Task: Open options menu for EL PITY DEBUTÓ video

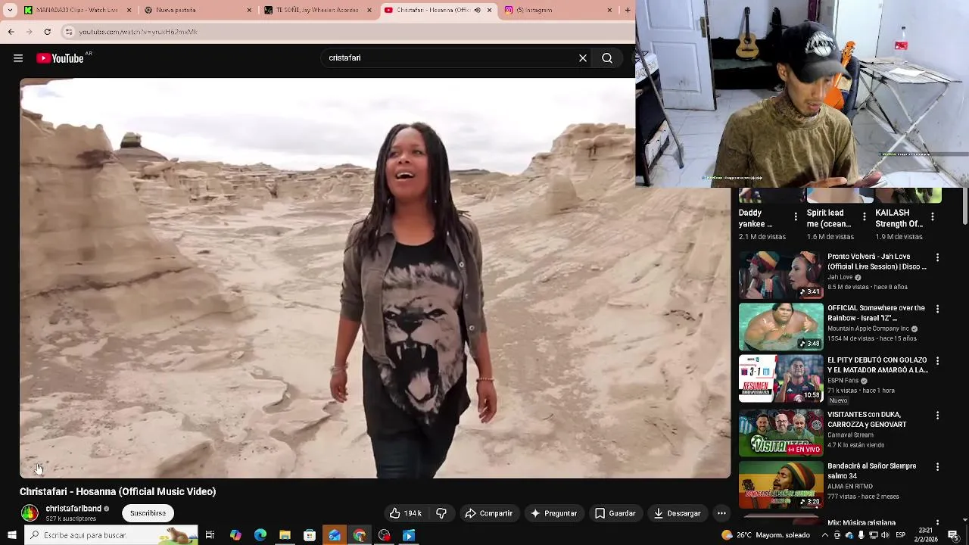Action: coord(937,361)
